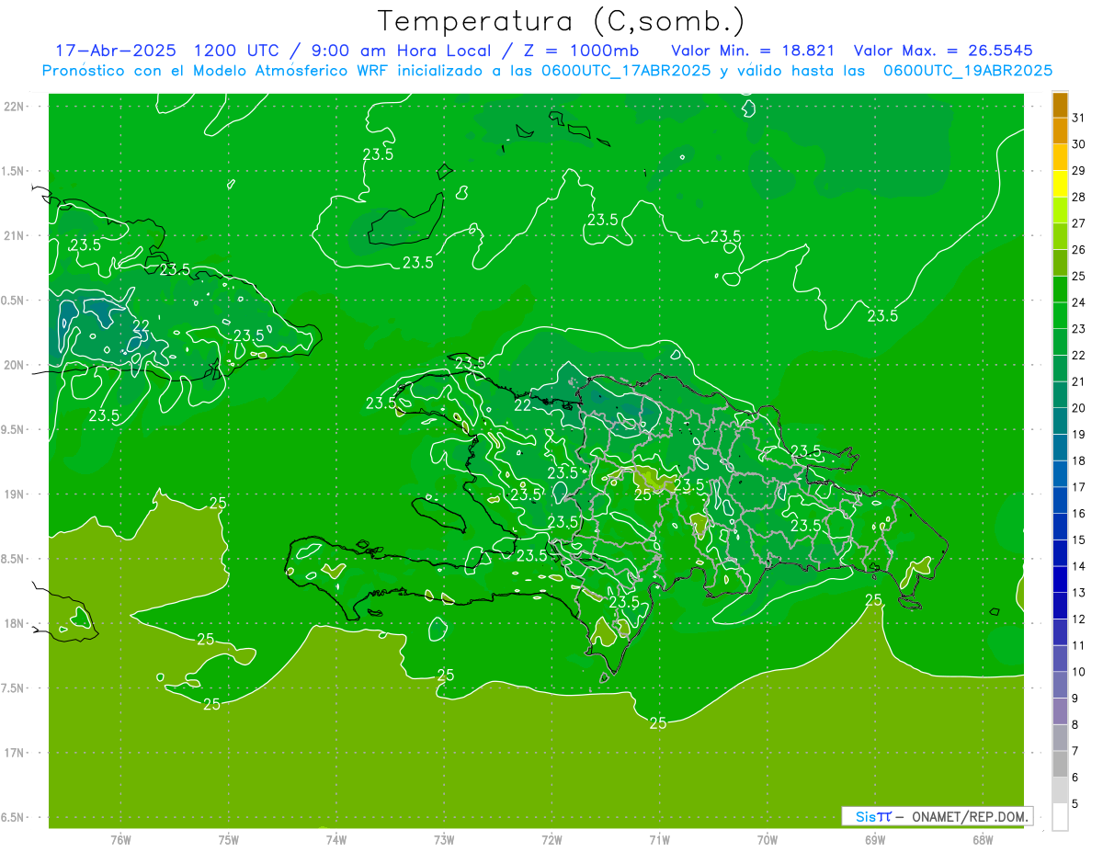The image size is (1103, 852).
Task: Click the '69W' longitude axis label
Action: tap(875, 840)
